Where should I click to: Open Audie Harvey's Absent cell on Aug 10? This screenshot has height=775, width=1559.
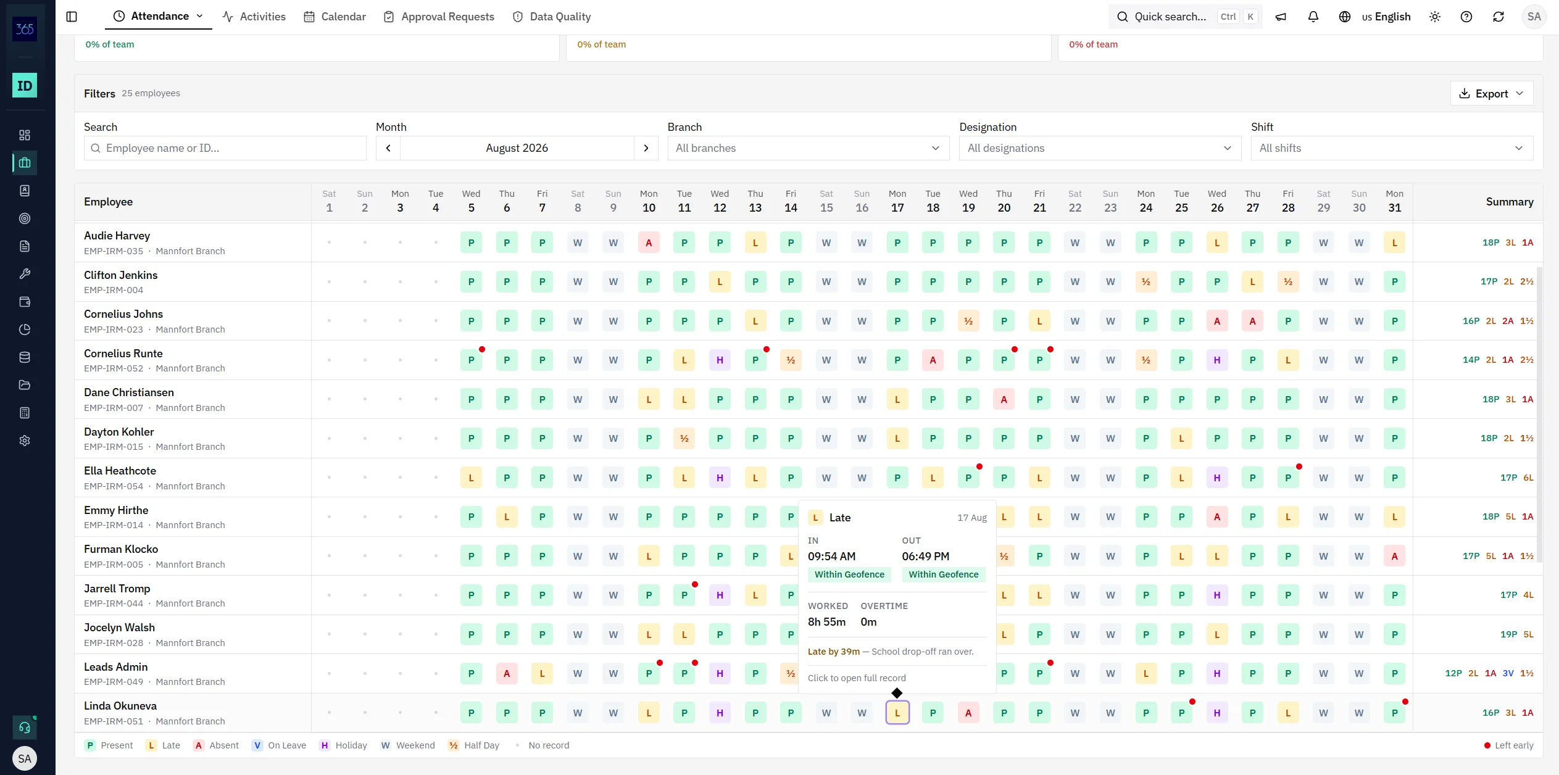(649, 242)
